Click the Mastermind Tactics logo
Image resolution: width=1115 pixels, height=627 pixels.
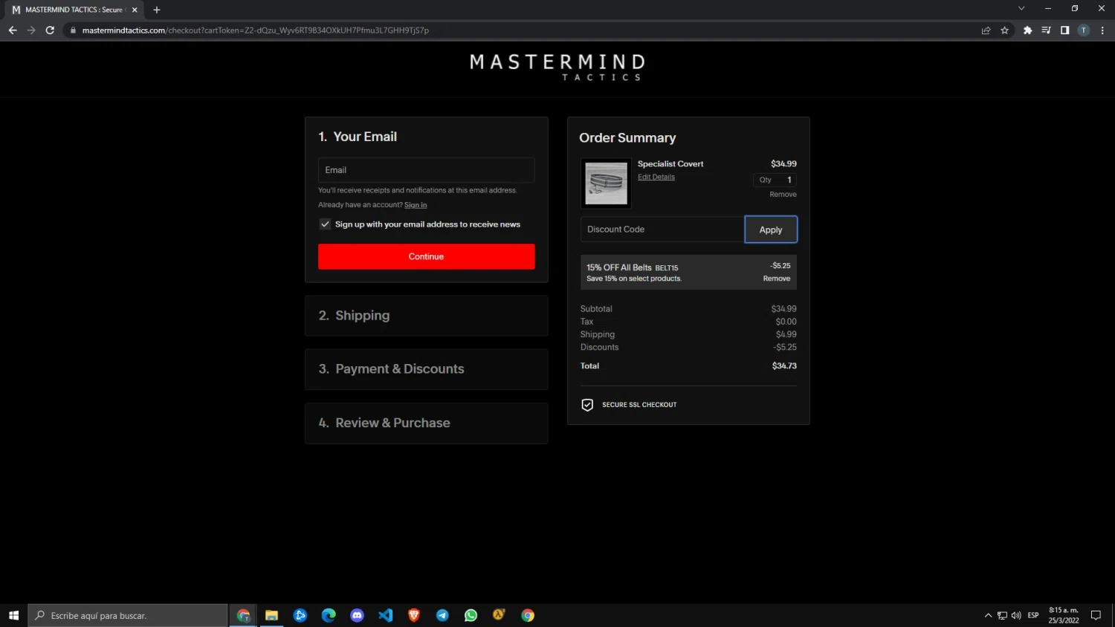pos(557,67)
